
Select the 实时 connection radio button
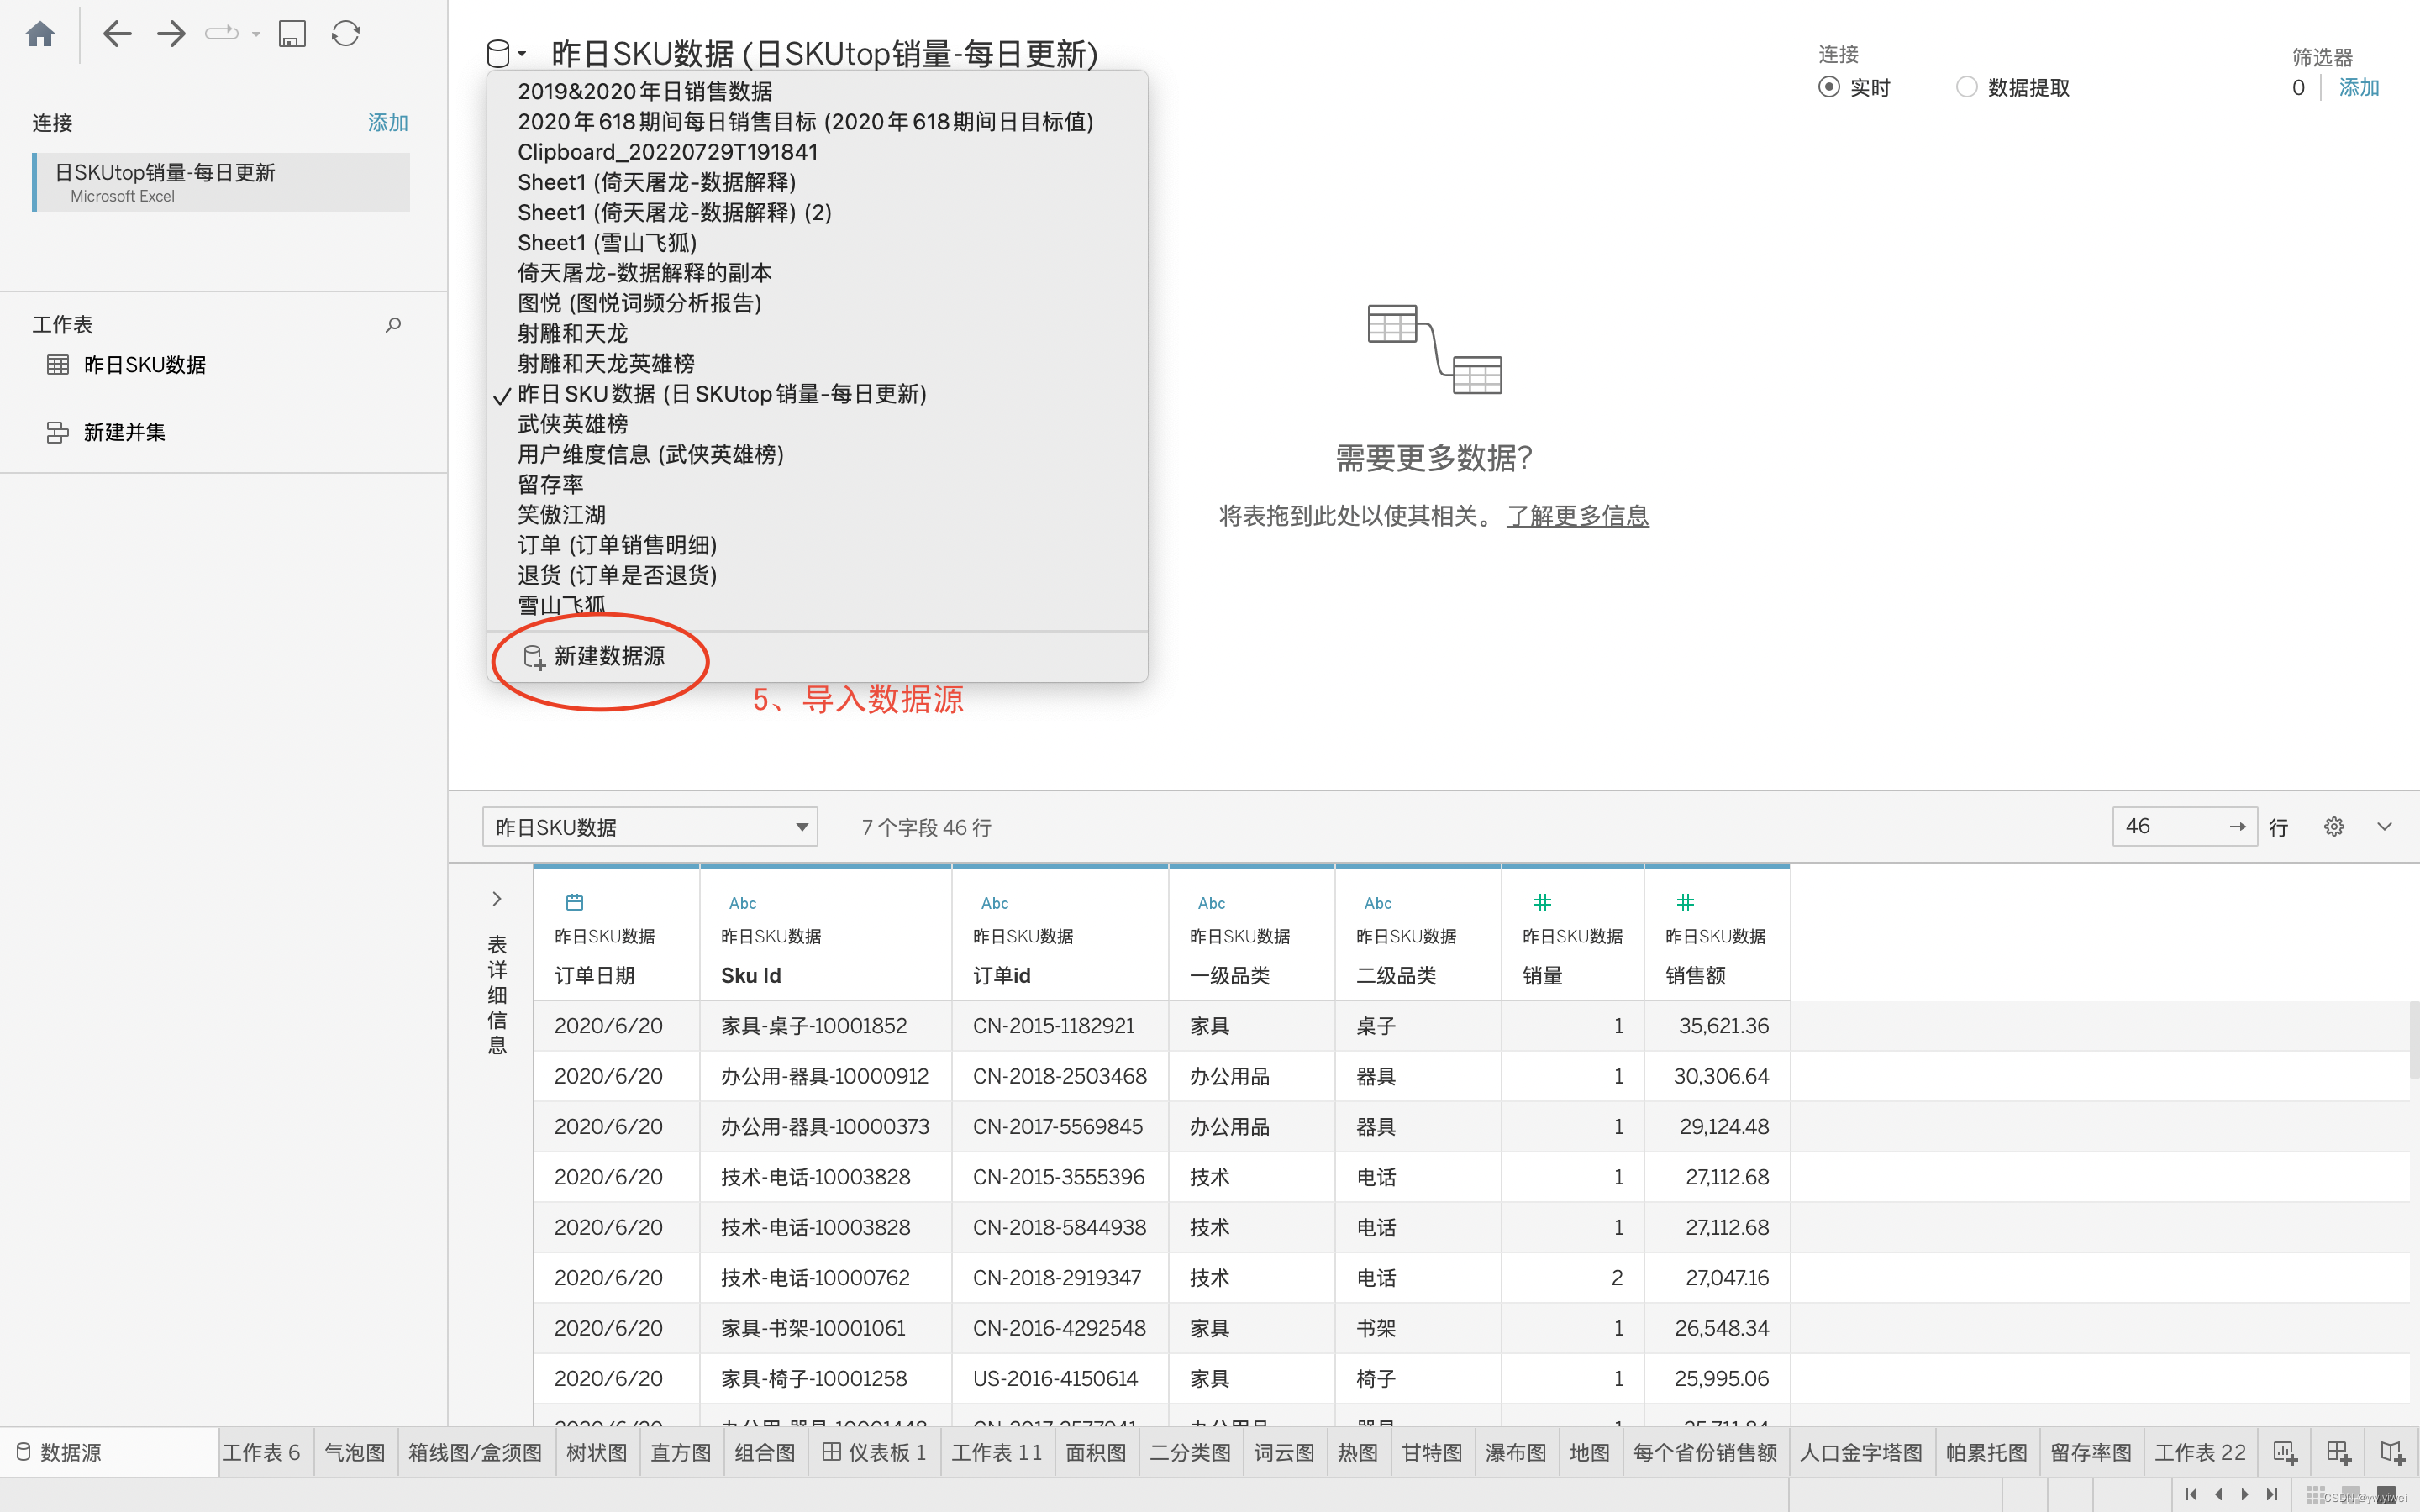point(1829,87)
